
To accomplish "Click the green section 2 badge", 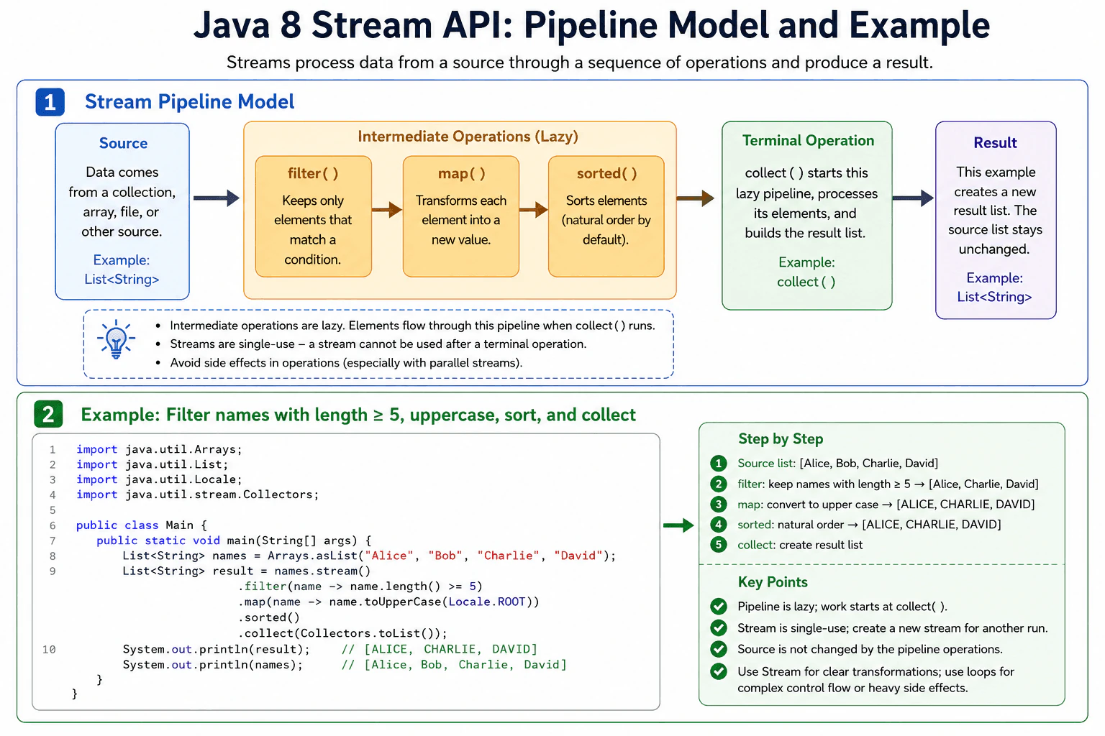I will click(48, 414).
